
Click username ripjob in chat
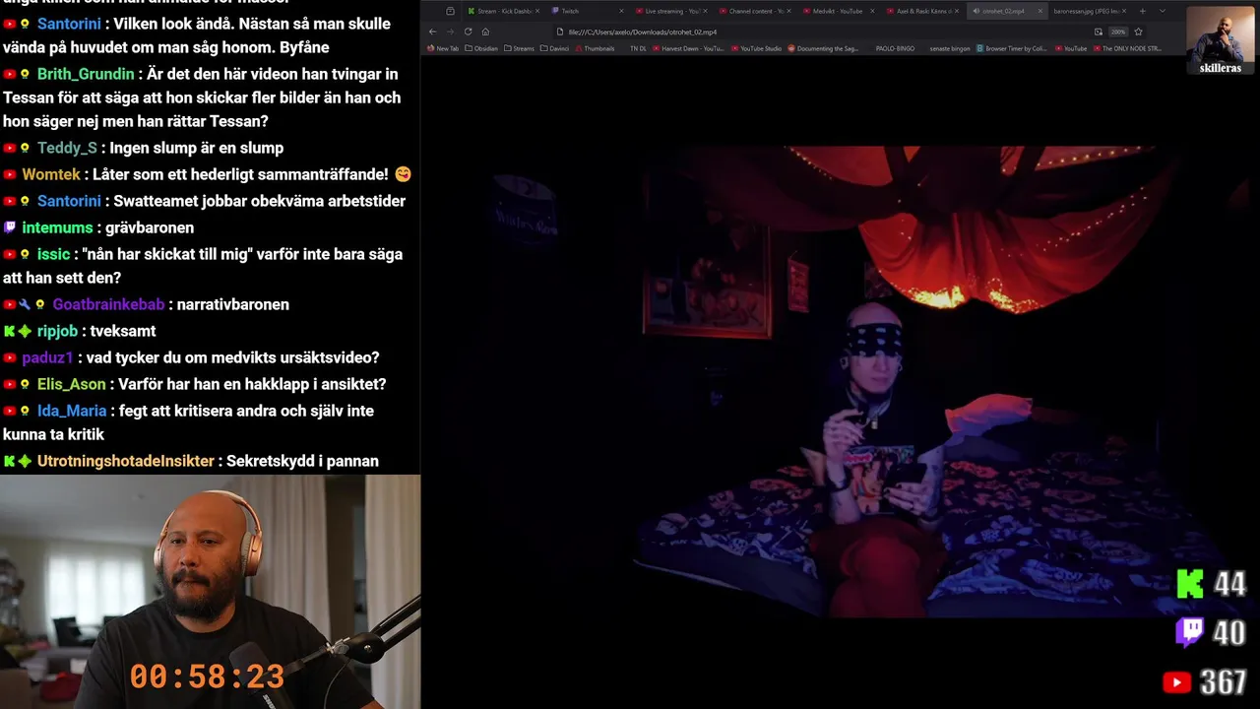pyautogui.click(x=57, y=331)
